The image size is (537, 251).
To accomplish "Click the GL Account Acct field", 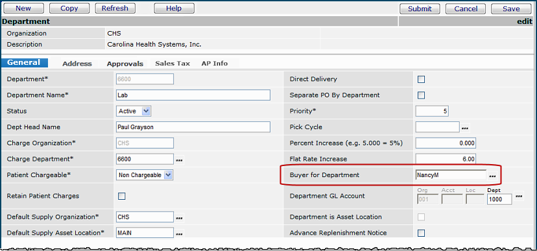I will pos(452,199).
